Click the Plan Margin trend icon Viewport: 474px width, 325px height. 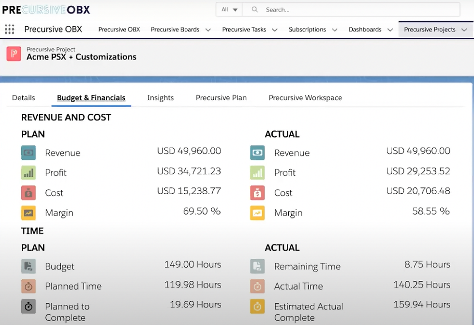pyautogui.click(x=29, y=213)
